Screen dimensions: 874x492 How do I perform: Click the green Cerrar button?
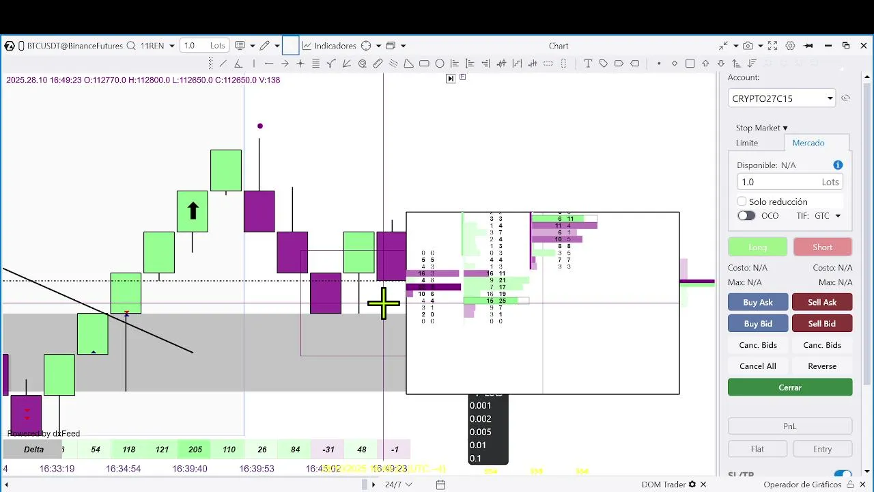[790, 387]
